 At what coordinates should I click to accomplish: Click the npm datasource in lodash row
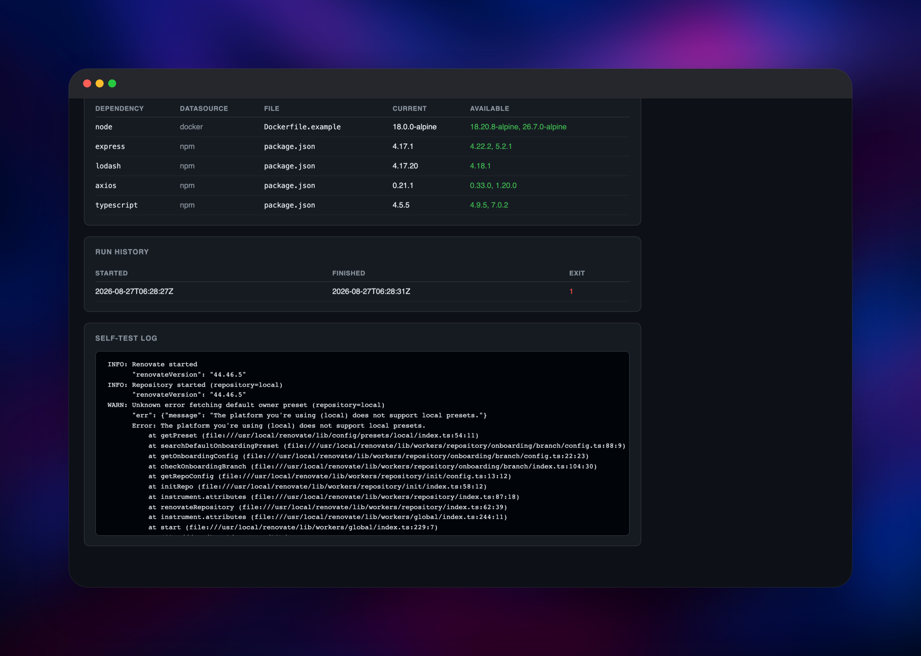[x=187, y=166]
